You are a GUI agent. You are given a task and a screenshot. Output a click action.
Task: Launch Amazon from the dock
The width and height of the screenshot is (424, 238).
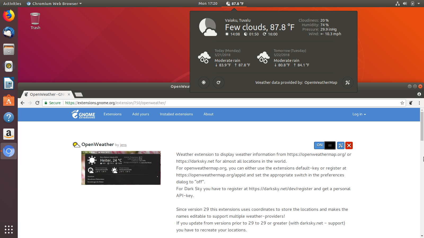9,134
